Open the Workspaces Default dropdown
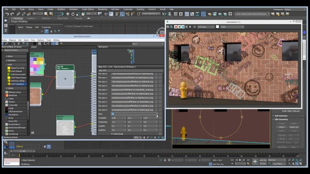Image resolution: width=310 pixels, height=174 pixels. [295, 9]
